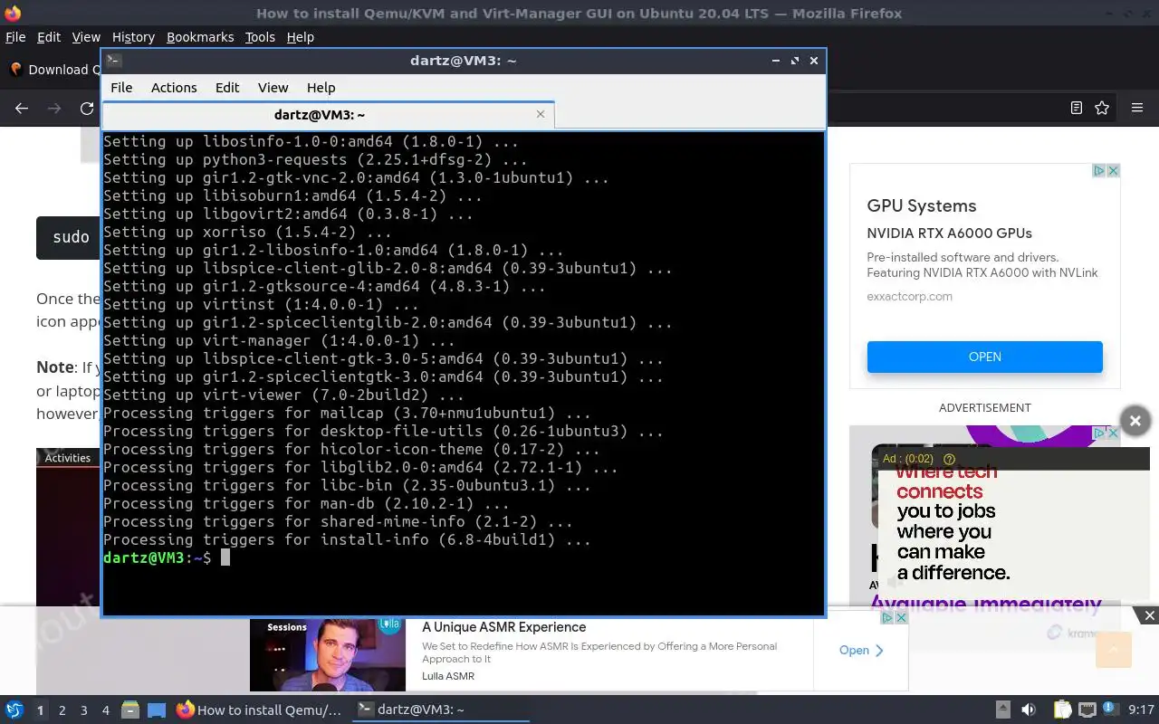The image size is (1159, 724).
Task: Open Firefox File menu
Action: tap(15, 37)
